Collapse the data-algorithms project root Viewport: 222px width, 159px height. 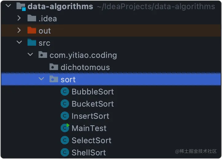8,6
